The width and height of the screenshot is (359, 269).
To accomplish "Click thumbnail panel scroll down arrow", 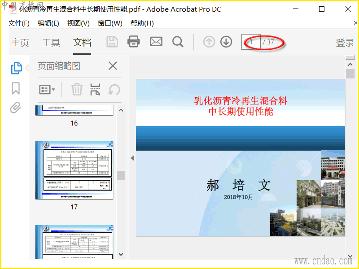I will [x=121, y=254].
